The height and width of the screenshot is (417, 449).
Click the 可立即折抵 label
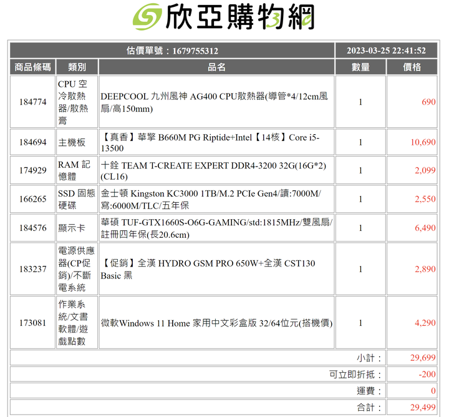pyautogui.click(x=355, y=375)
